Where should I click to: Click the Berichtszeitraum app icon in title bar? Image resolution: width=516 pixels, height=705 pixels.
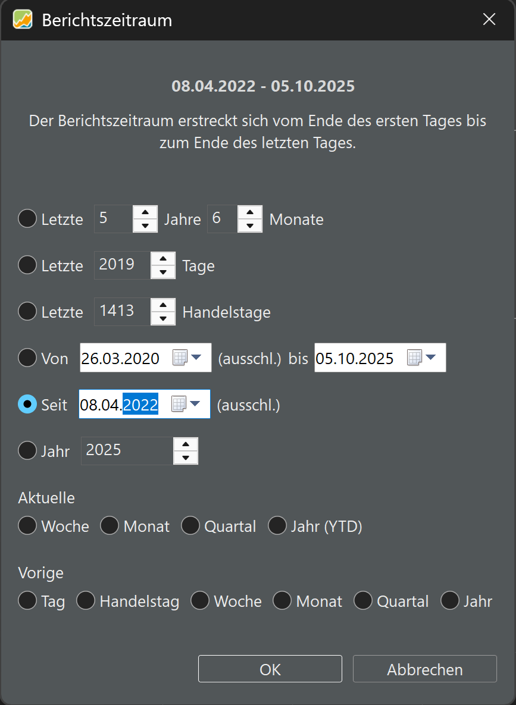[23, 20]
